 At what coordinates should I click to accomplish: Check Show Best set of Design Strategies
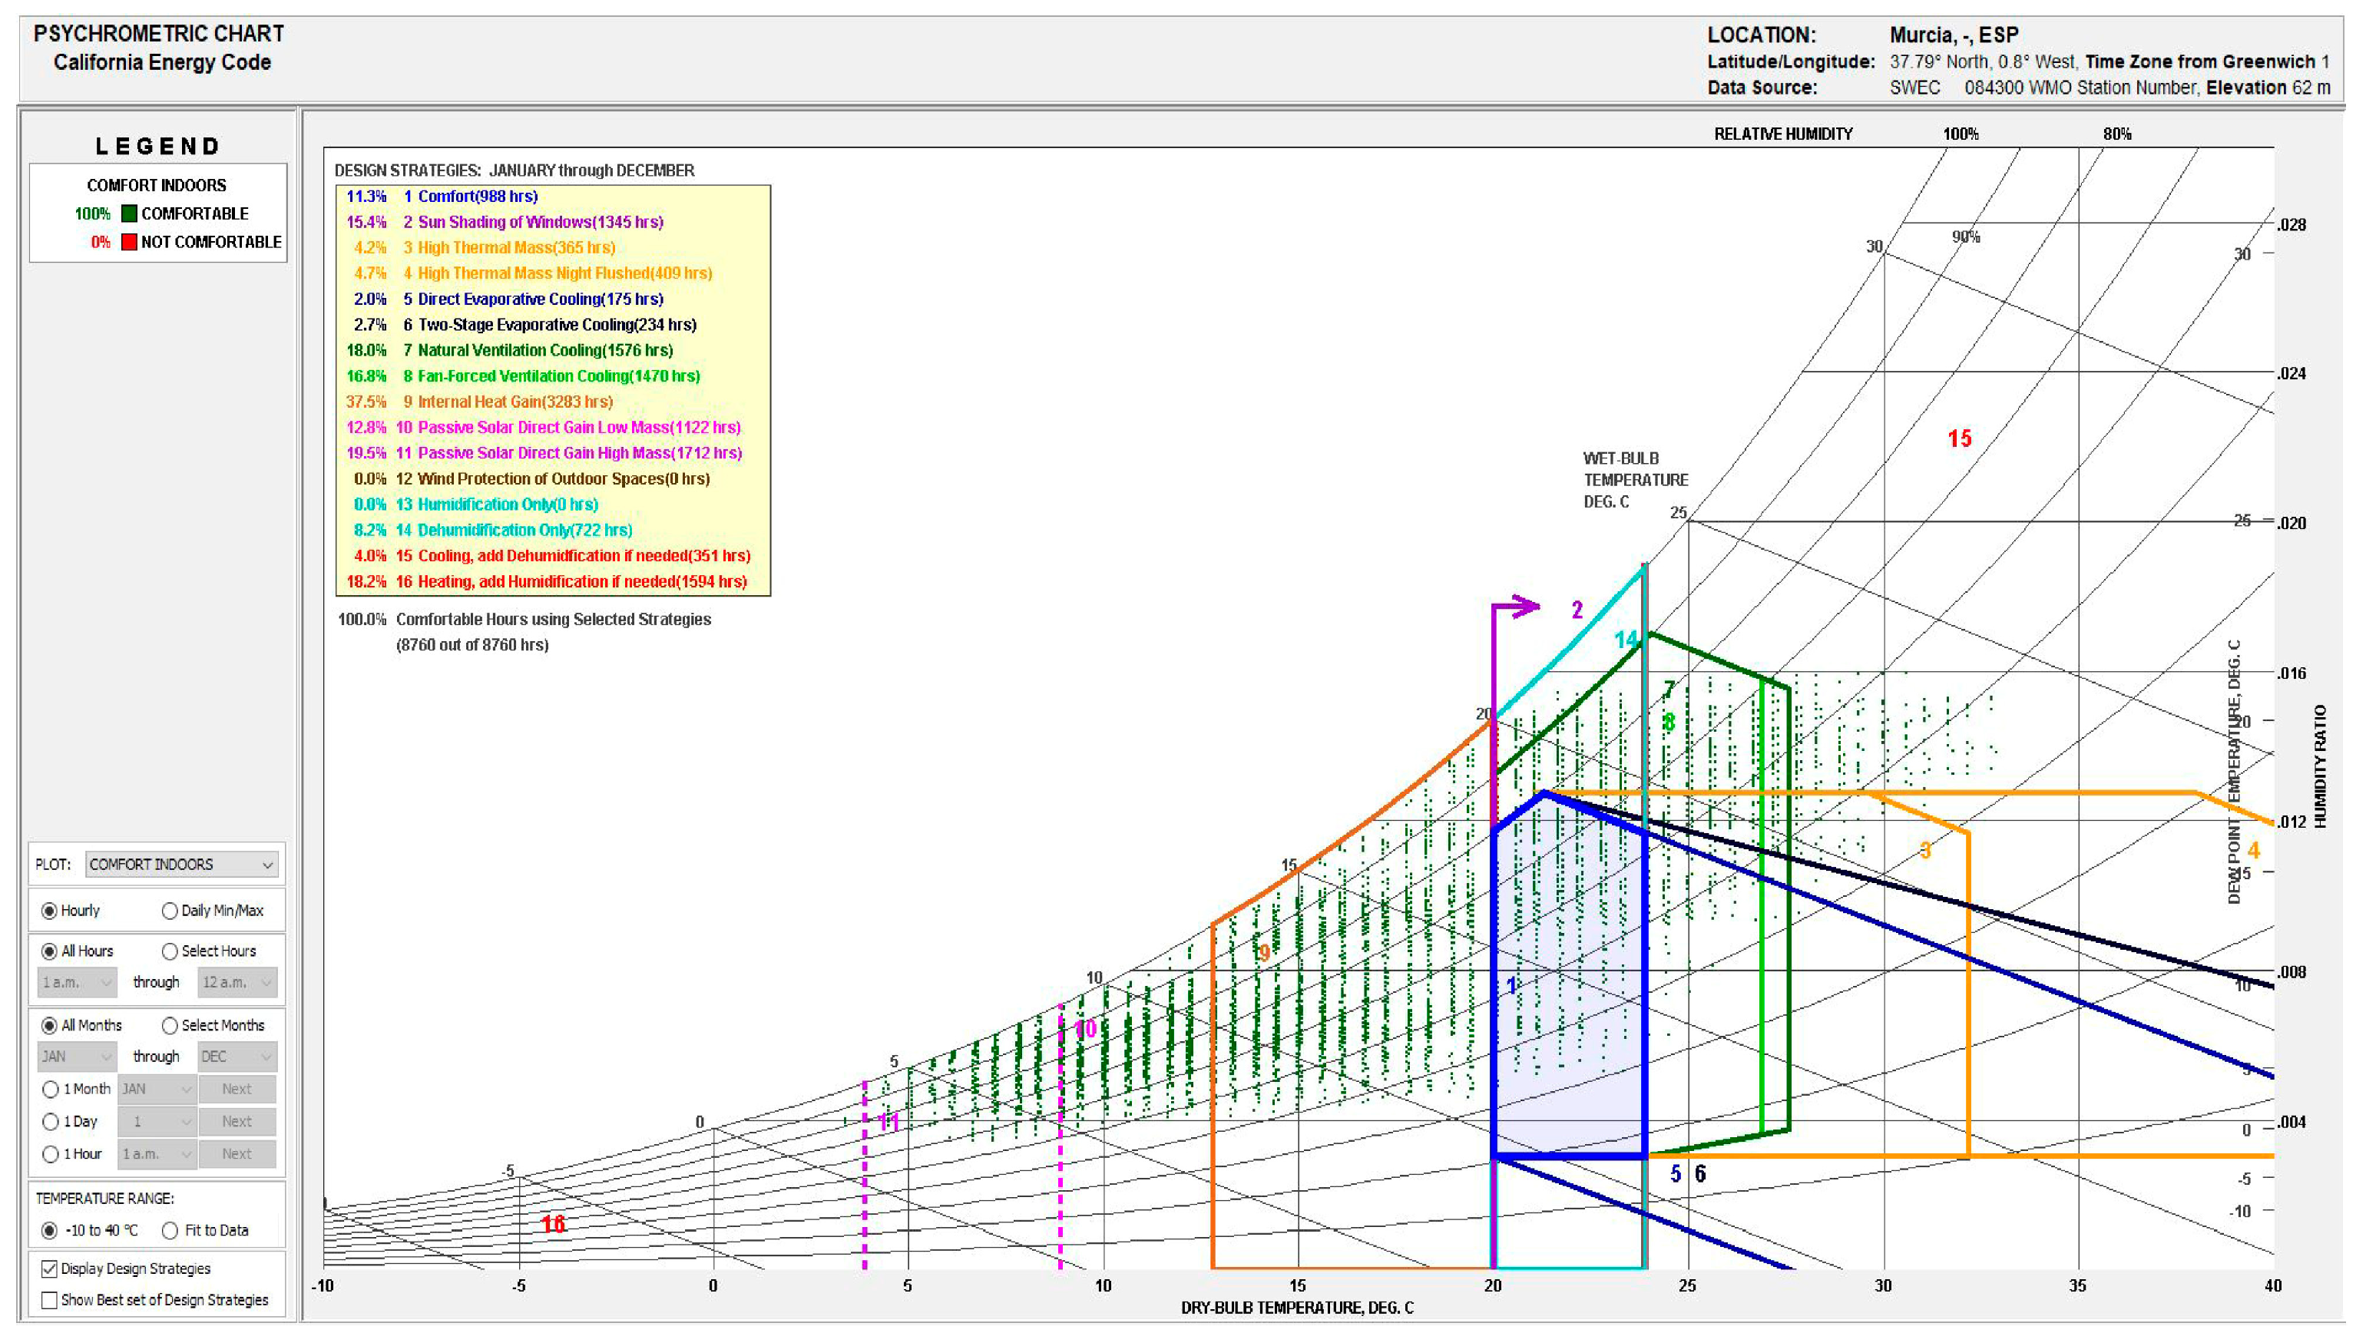pos(49,1300)
